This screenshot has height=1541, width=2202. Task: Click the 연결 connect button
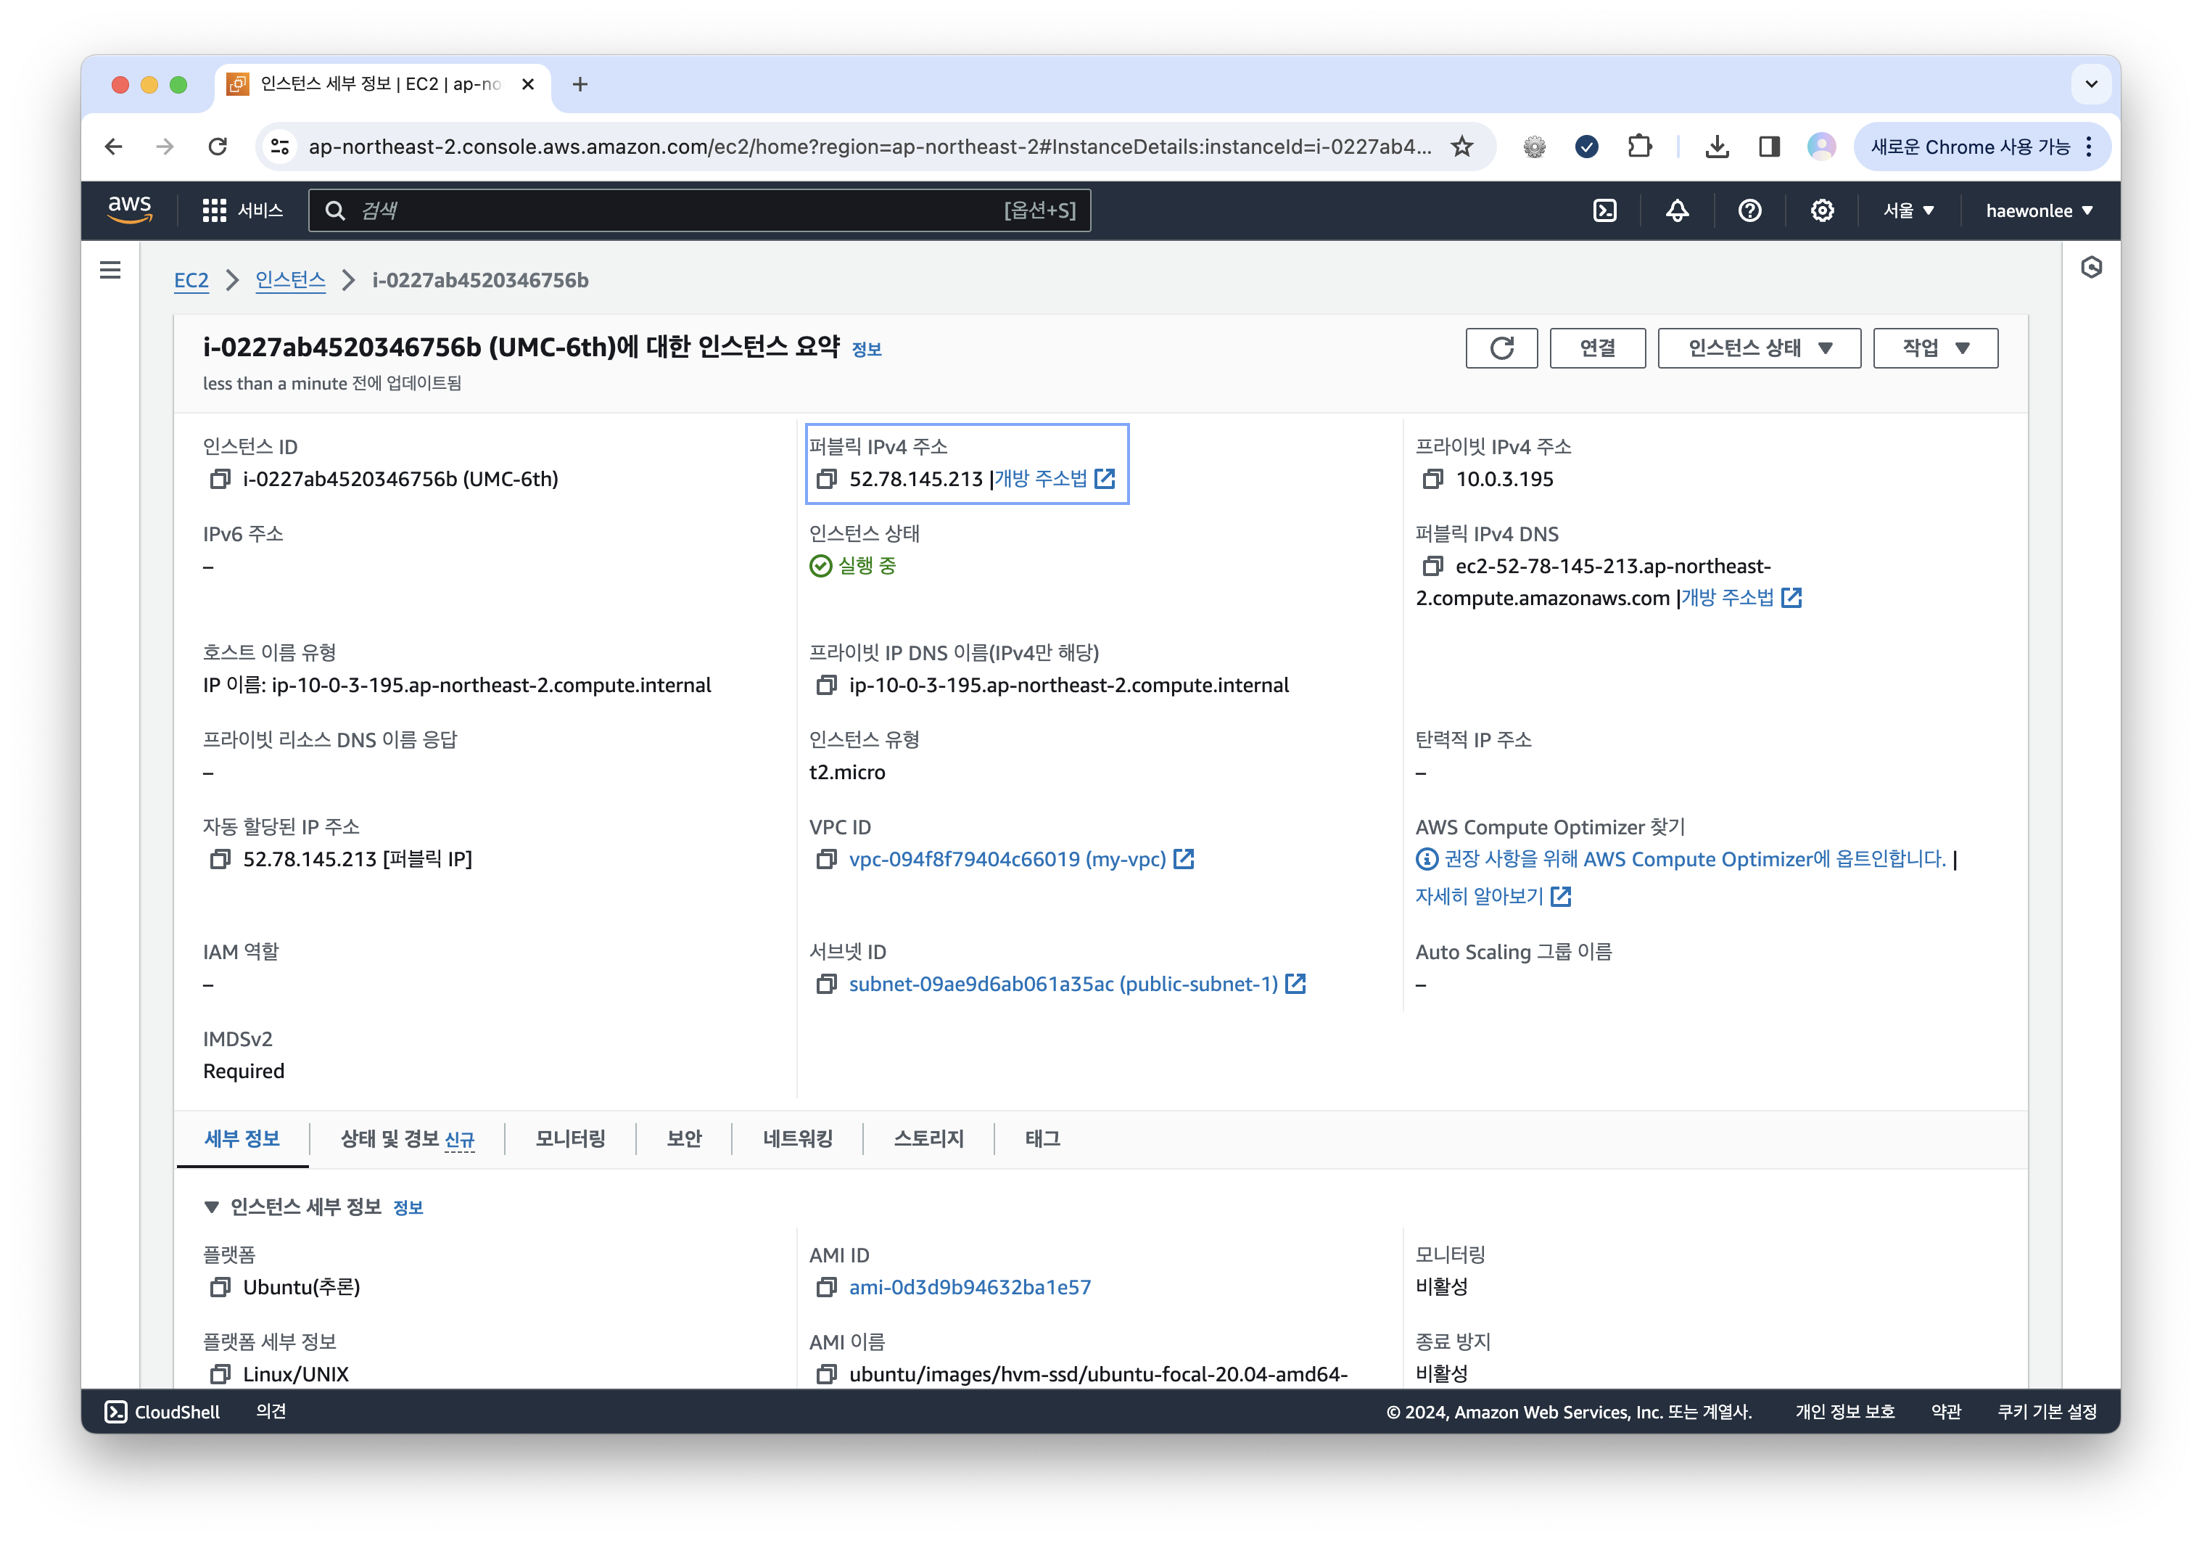coord(1597,348)
